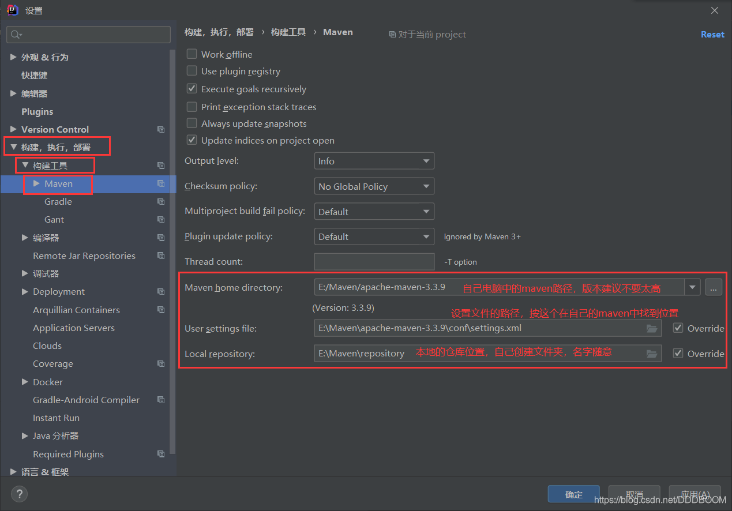
Task: Uncheck Update indices on project open
Action: coord(192,140)
